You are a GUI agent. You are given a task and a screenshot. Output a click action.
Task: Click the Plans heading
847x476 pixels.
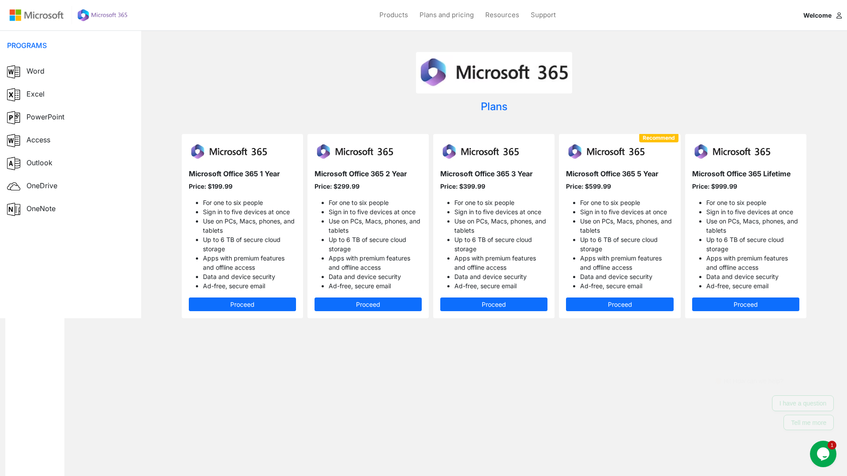coord(494,107)
